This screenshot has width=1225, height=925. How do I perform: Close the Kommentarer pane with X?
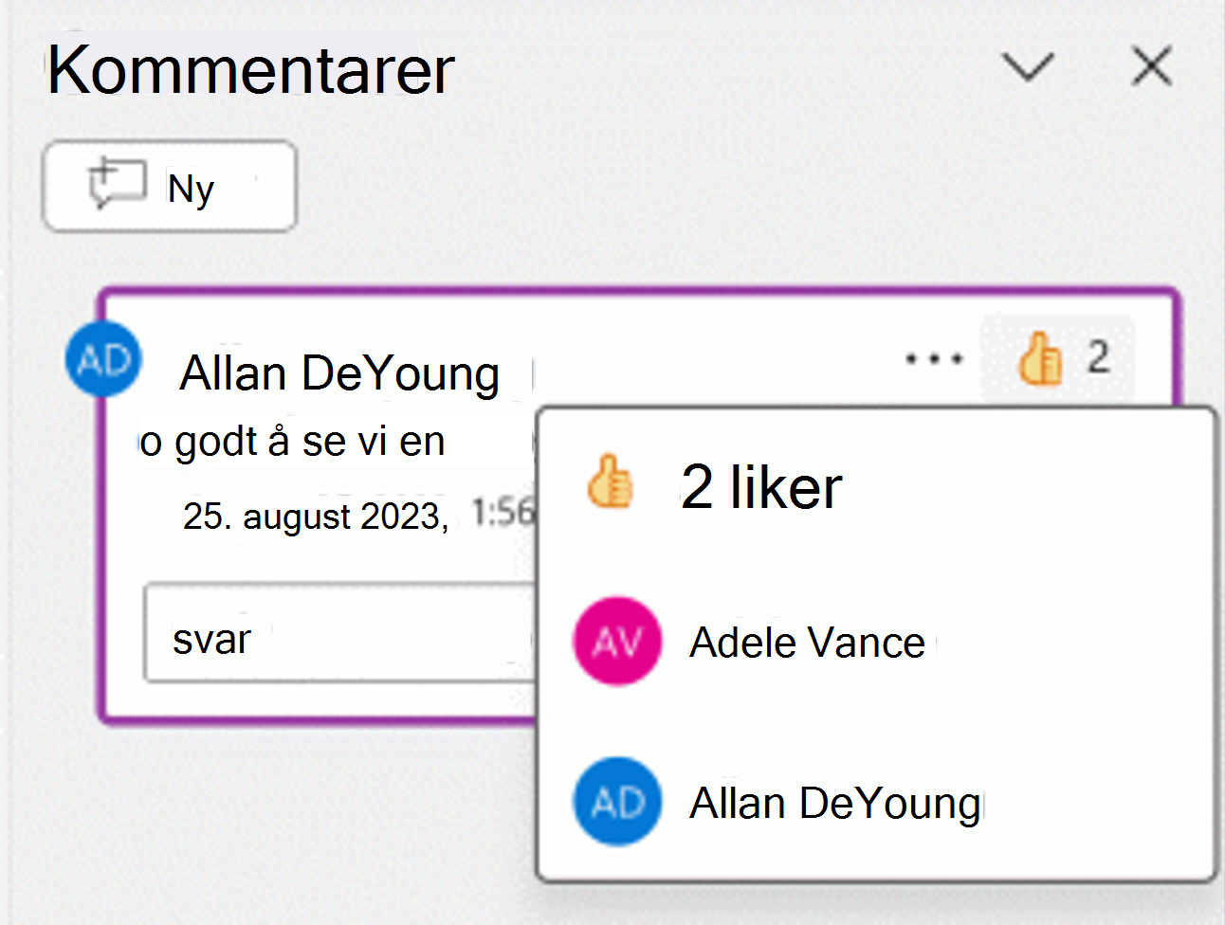[1152, 66]
